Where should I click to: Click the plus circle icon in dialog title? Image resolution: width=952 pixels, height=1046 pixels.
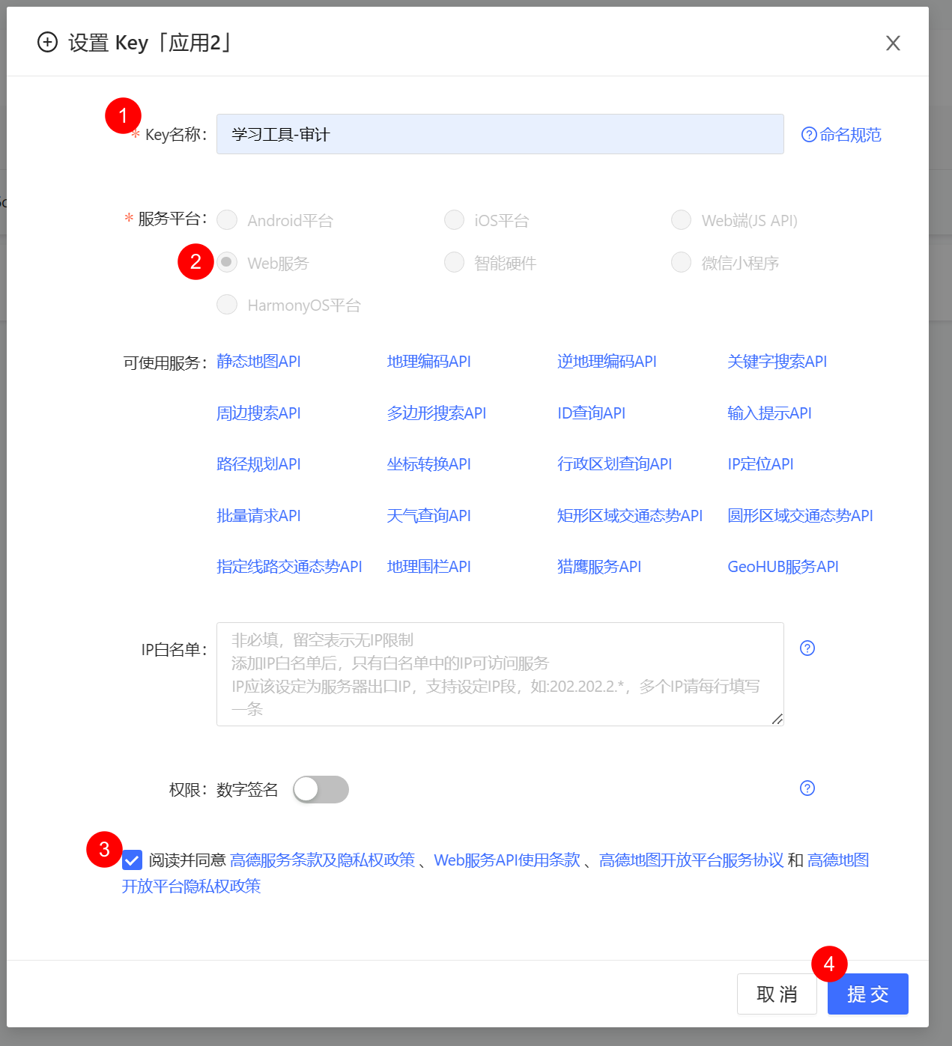(47, 43)
